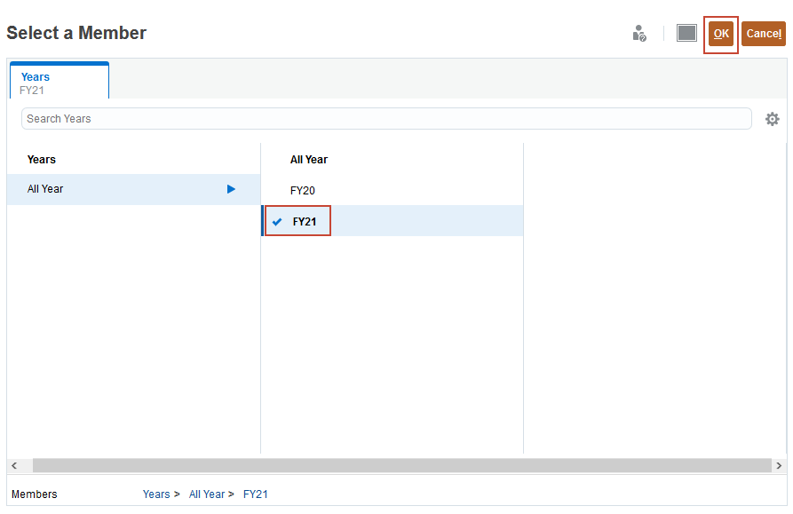
Task: Focus the Search Years input field
Action: pos(386,119)
